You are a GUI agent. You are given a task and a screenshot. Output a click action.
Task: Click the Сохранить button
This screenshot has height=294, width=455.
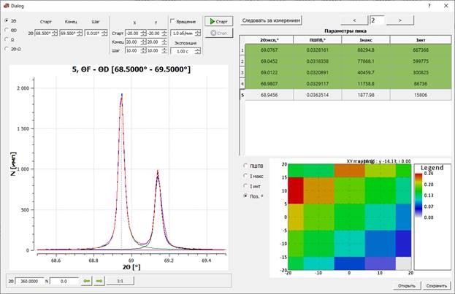click(436, 285)
